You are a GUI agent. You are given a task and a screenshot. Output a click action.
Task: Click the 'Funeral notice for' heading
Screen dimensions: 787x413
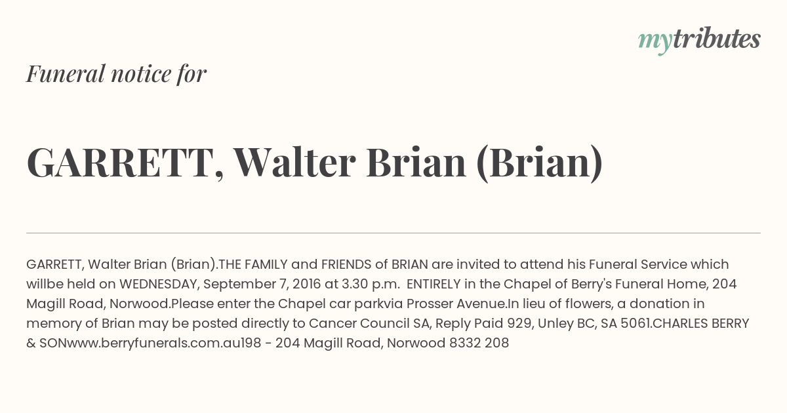116,73
